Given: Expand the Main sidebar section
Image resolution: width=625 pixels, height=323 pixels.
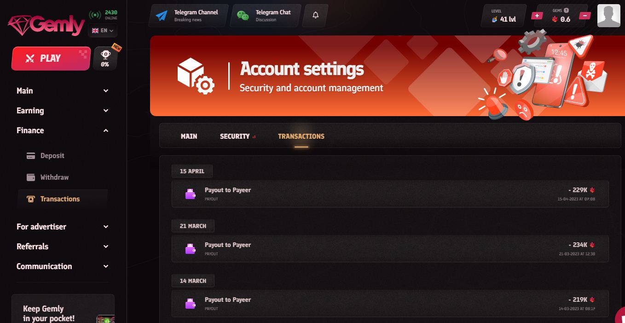Looking at the screenshot, I should click(63, 91).
